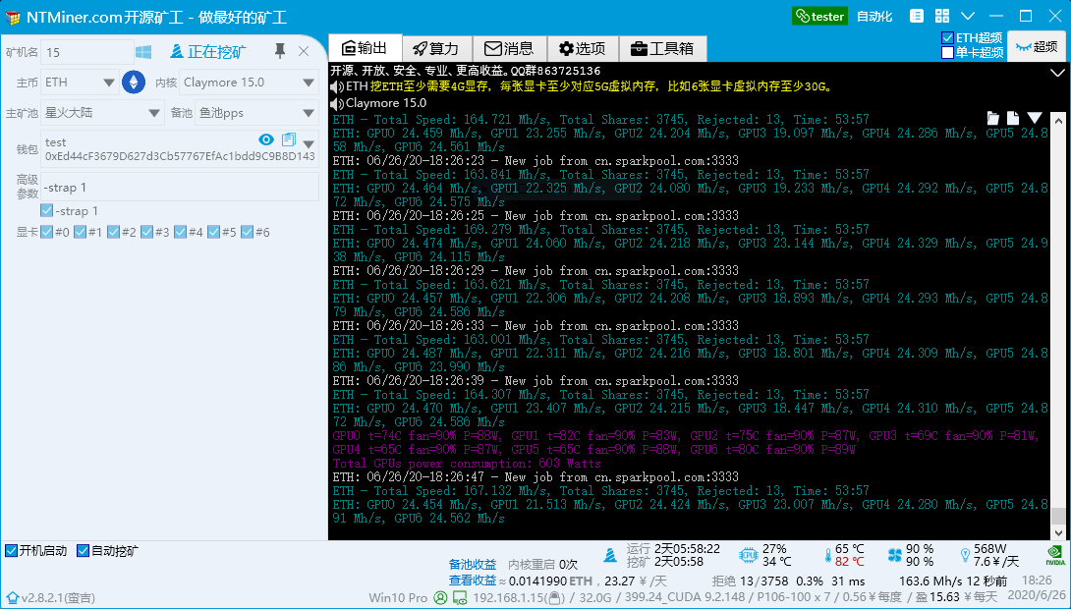
Task: Open the 备池 鱼池pps dropdown
Action: coord(256,113)
